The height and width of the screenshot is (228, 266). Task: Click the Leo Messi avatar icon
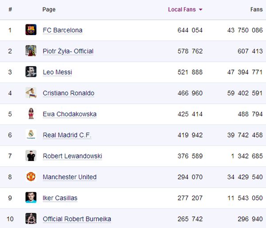tap(31, 72)
